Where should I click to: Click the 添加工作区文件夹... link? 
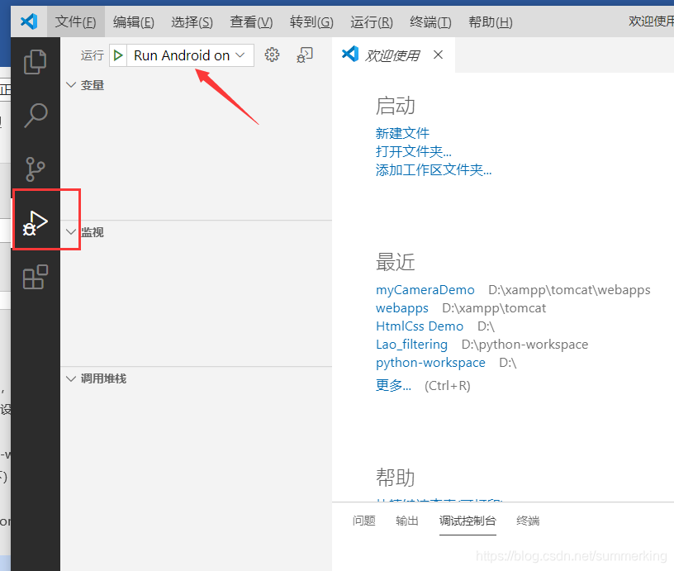click(434, 170)
